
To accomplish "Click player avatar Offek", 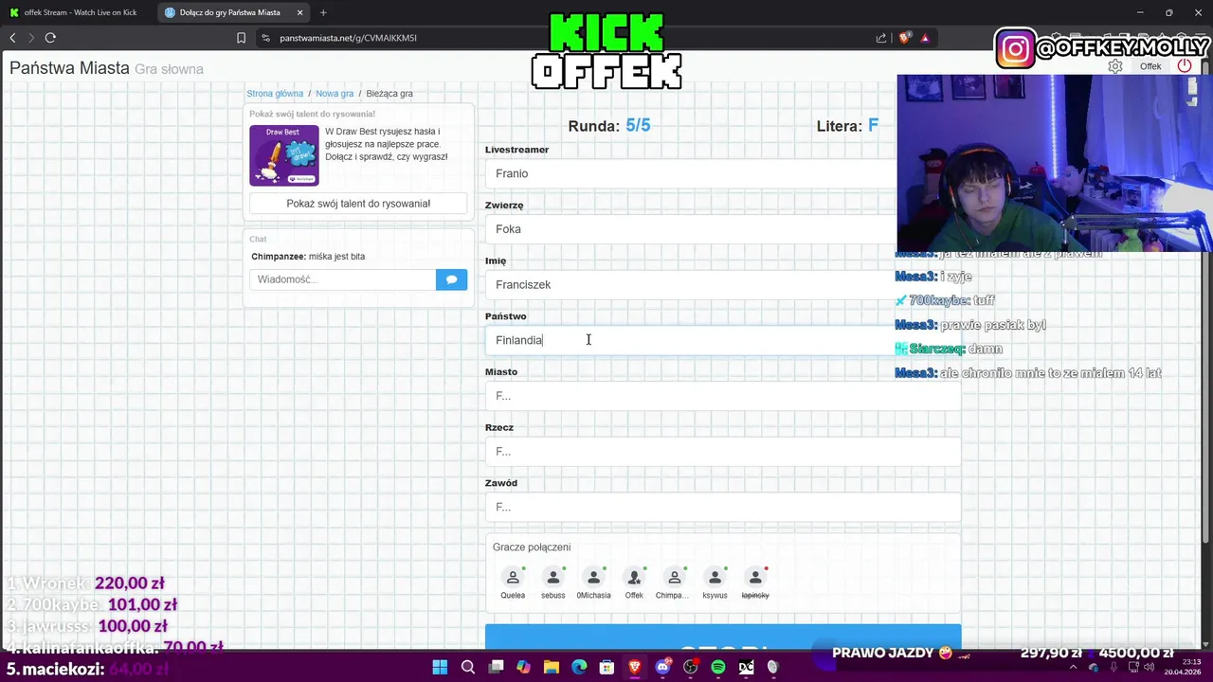I will coord(634,577).
